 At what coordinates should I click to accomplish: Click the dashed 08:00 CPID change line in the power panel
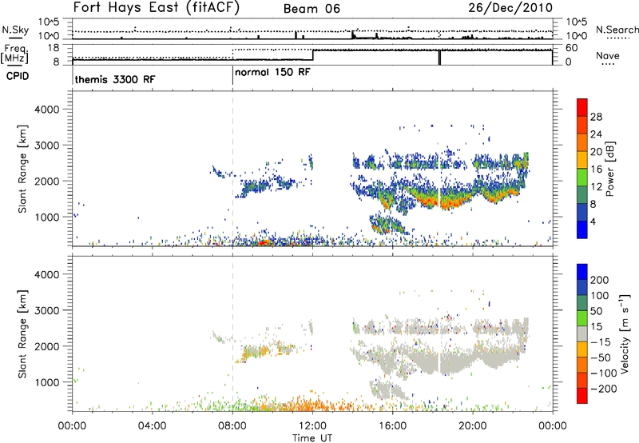click(x=232, y=169)
